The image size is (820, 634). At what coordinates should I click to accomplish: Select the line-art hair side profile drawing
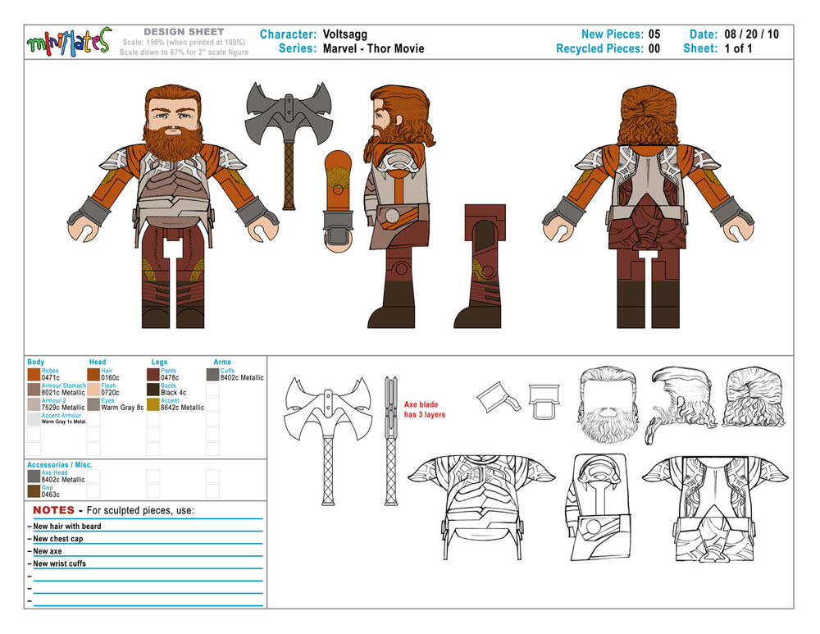tap(681, 405)
